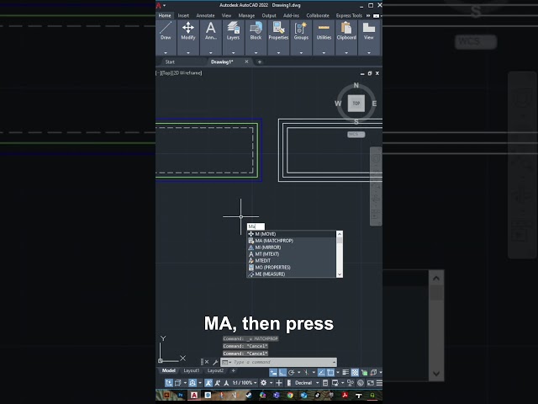Click the Isolate Objects status bar icon
The height and width of the screenshot is (404, 538).
click(351, 383)
